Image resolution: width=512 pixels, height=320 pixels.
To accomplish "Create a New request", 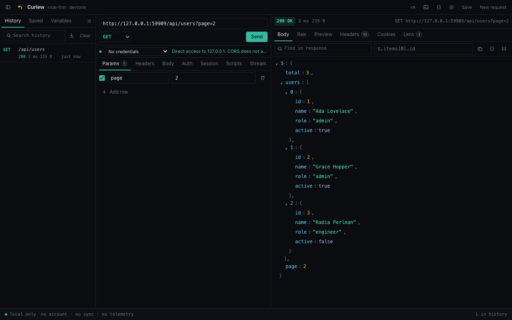I will click(x=493, y=7).
